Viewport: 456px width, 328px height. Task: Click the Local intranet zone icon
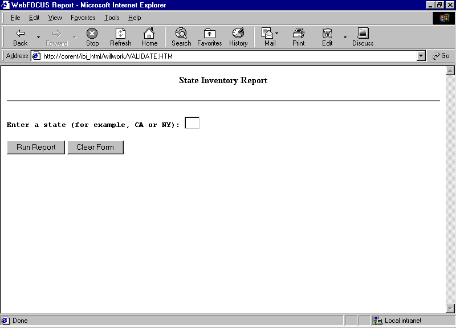pos(377,321)
